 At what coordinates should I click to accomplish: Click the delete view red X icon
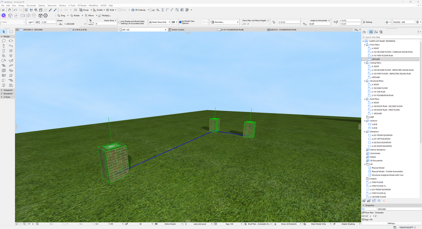click(384, 201)
